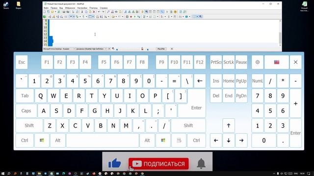This screenshot has height=176, width=314.
Task: Click the Redo arrow in AkelPad toolbar
Action: pyautogui.click(x=104, y=12)
